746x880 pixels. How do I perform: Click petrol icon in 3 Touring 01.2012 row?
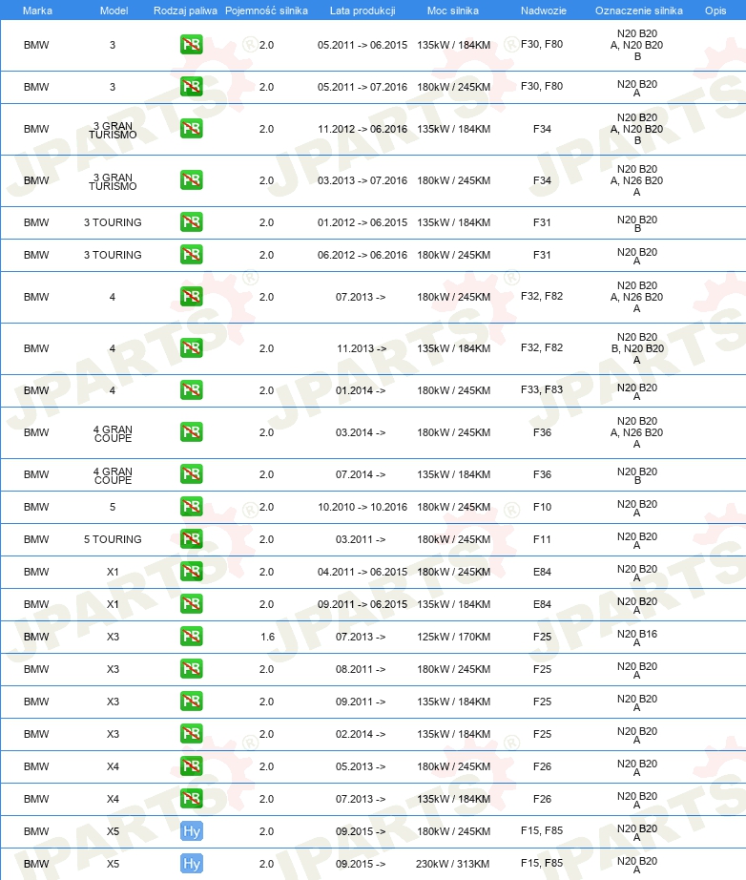pos(191,222)
